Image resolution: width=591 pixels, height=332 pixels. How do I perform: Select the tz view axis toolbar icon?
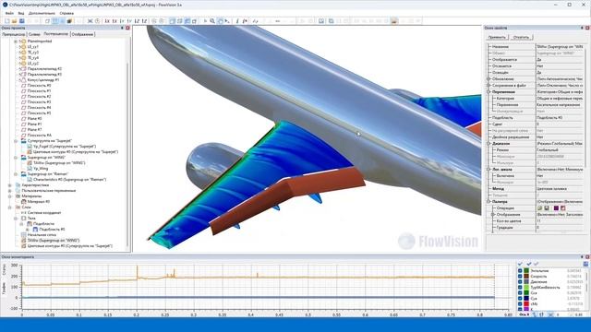(144, 21)
